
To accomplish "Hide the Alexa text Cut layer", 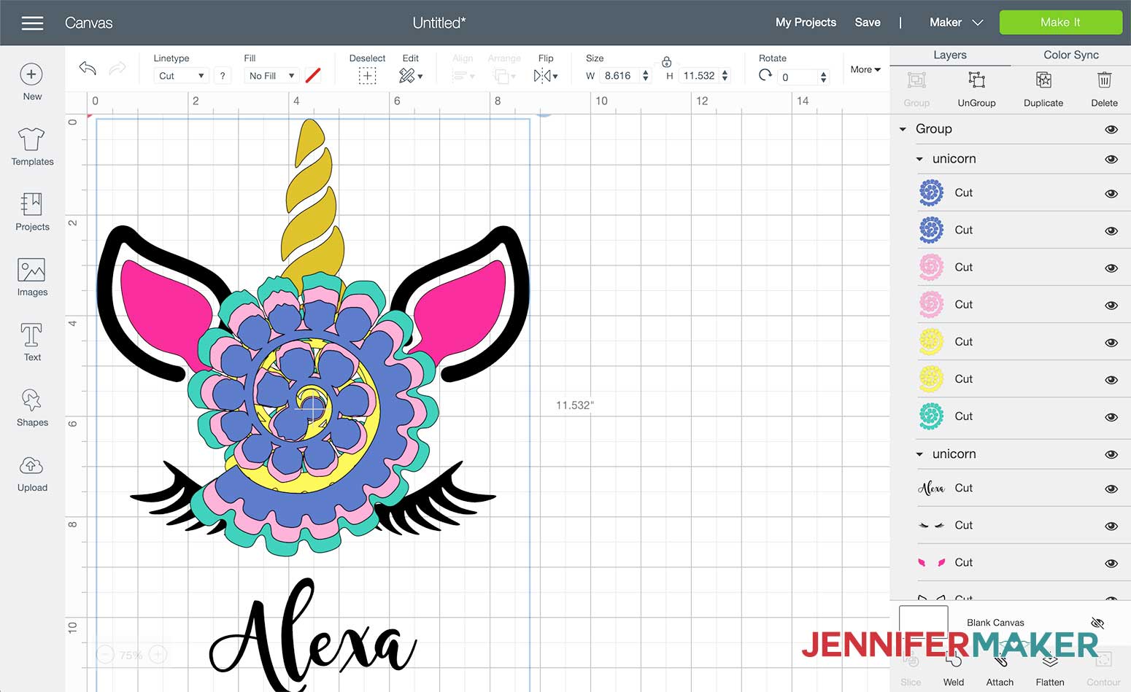I will point(1111,489).
